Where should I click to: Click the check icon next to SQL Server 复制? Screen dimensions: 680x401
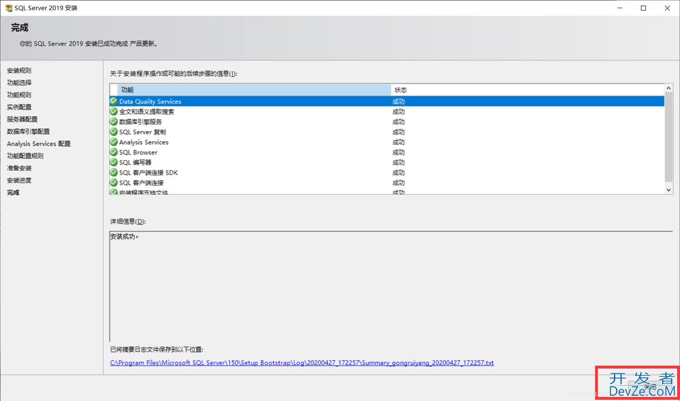(x=114, y=132)
